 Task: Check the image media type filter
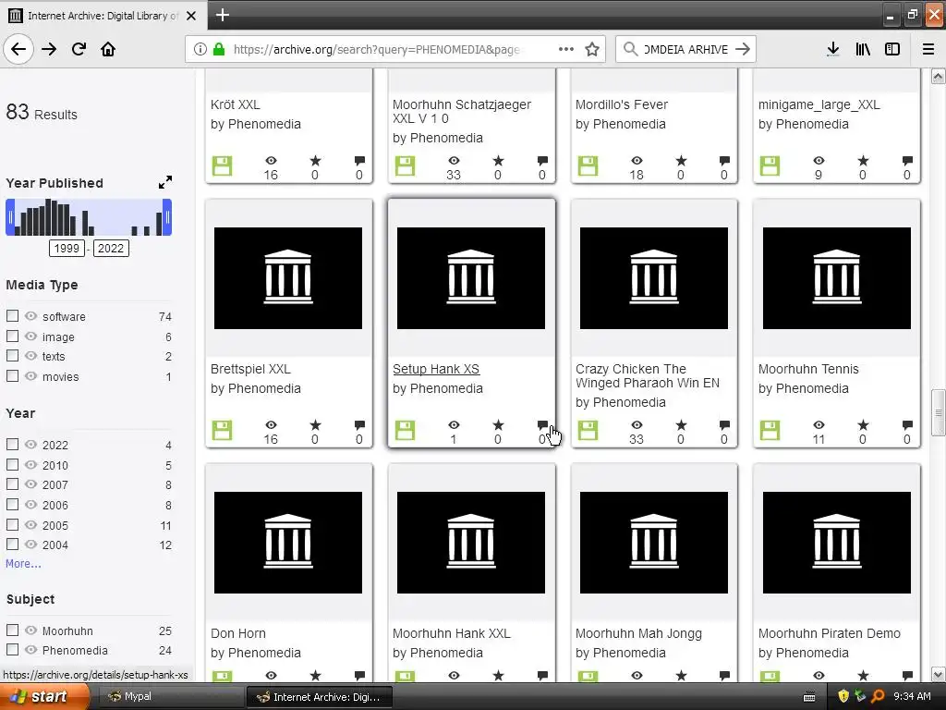tap(12, 336)
